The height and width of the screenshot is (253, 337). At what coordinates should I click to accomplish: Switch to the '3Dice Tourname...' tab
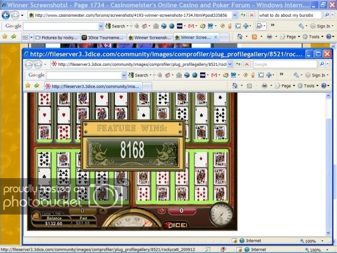[103, 37]
